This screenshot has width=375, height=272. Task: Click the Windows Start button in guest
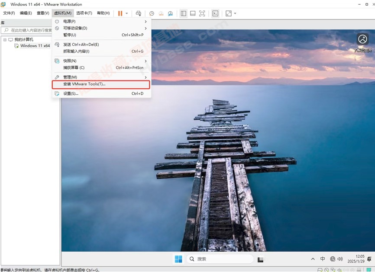tap(178, 259)
